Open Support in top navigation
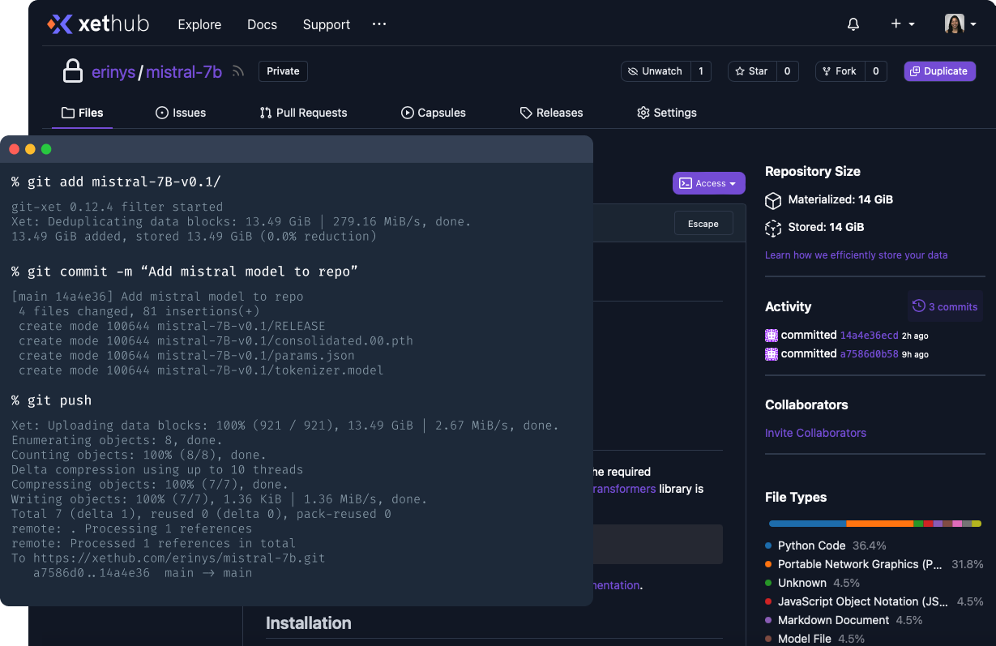This screenshot has height=646, width=996. (327, 24)
